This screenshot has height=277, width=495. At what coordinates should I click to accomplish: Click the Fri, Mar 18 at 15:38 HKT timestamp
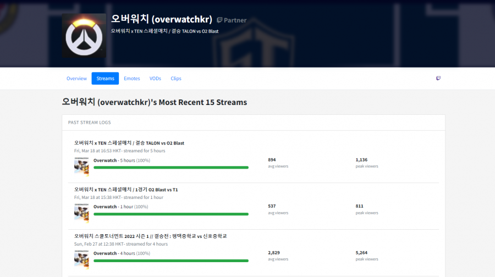(98, 197)
